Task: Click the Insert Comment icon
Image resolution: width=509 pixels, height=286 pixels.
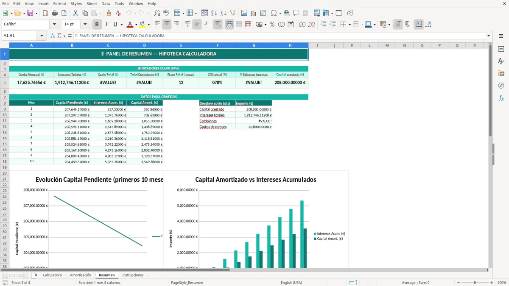Action: click(296, 13)
